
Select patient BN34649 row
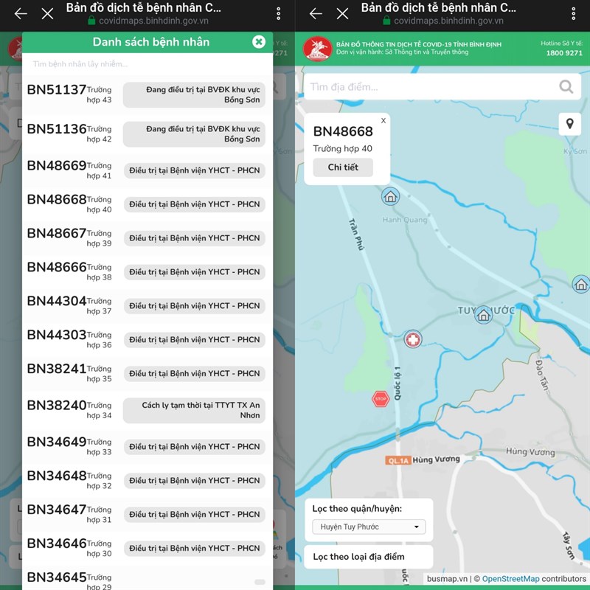(x=147, y=447)
